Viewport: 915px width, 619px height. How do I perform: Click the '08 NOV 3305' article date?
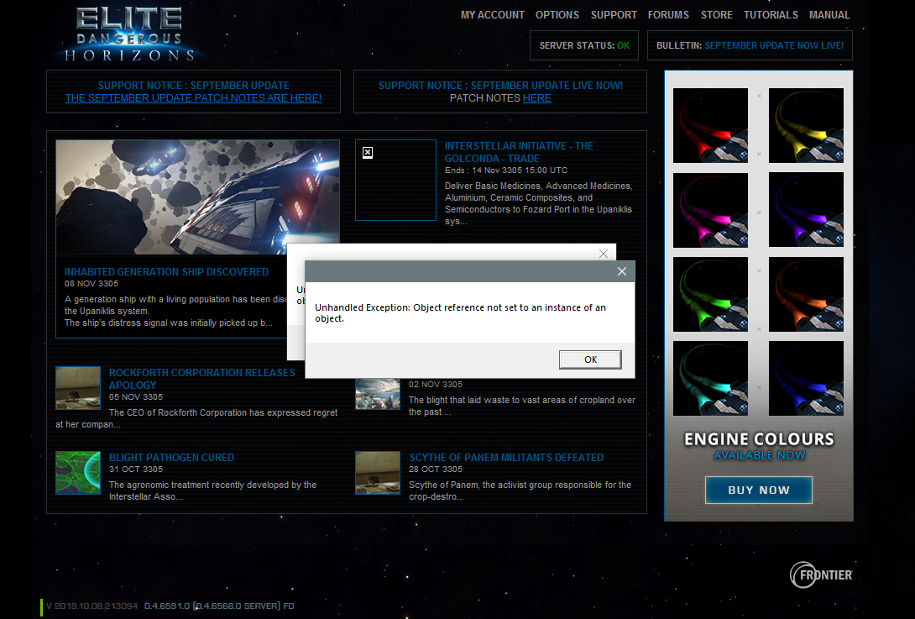91,284
